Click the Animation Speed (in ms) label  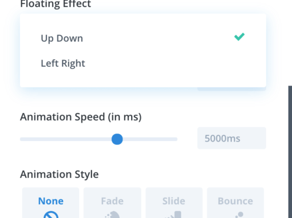pos(81,117)
